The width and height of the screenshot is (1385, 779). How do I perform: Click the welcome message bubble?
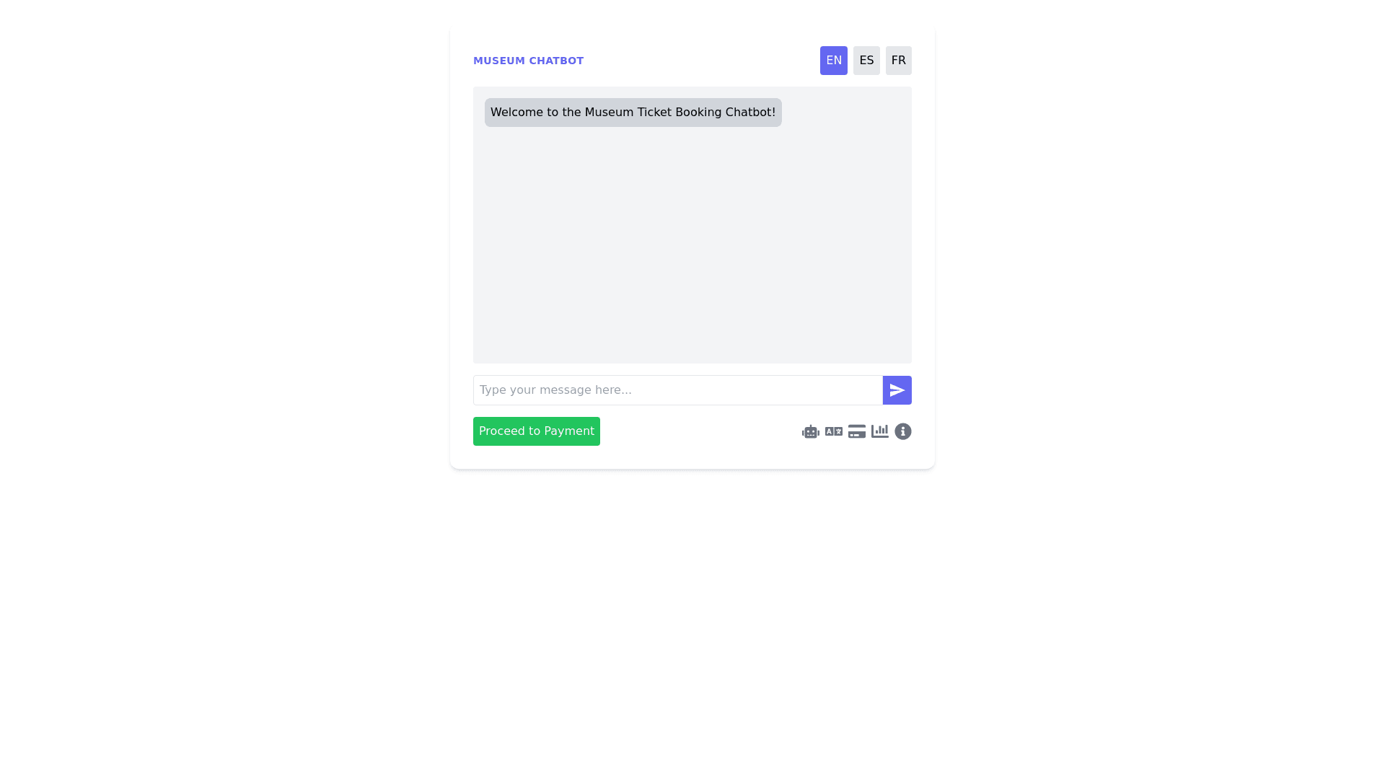633,113
